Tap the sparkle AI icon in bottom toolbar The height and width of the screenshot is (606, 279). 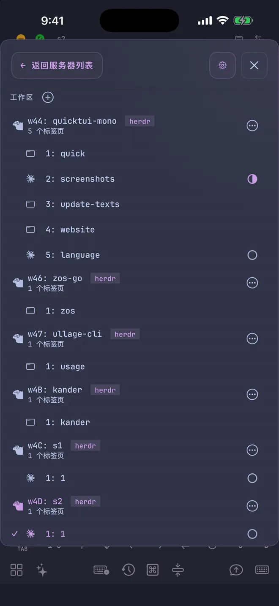tap(42, 570)
